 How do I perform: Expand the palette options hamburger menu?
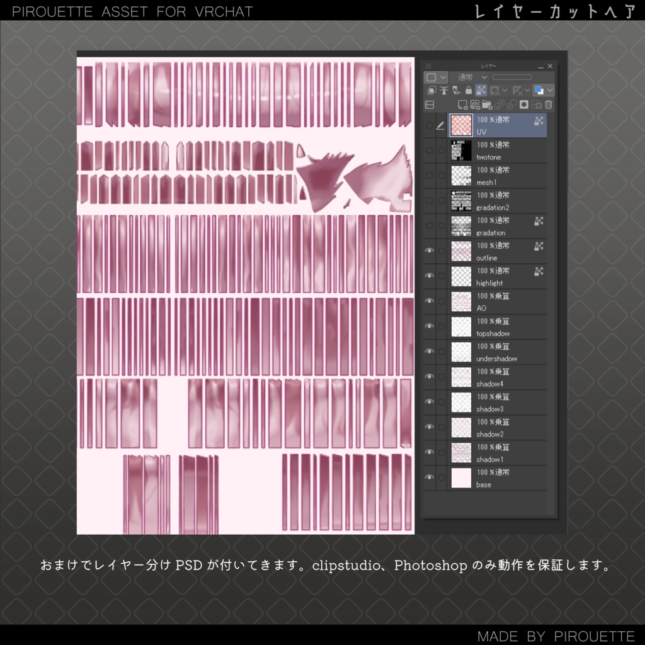428,66
